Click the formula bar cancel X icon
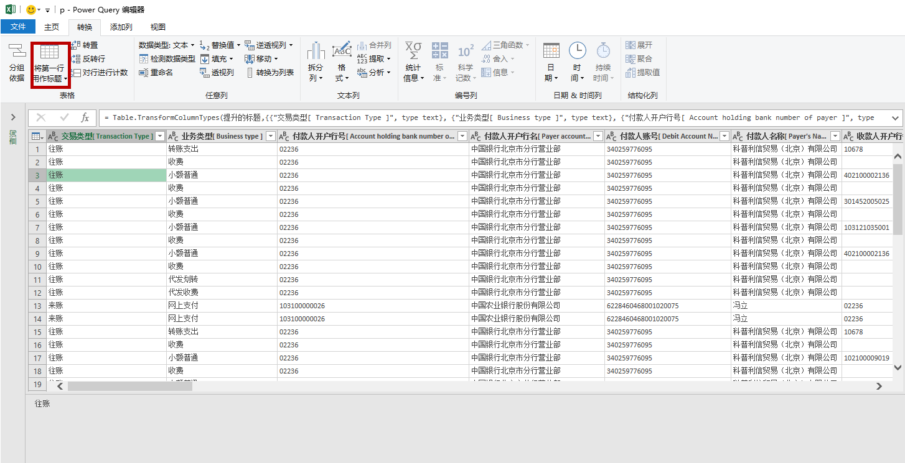Screen dimensions: 905x463 [41, 117]
